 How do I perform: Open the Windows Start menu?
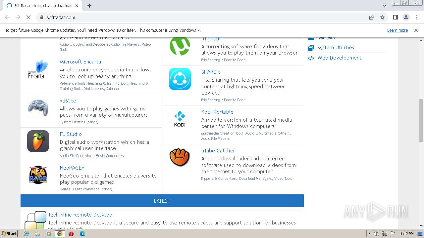coord(9,234)
